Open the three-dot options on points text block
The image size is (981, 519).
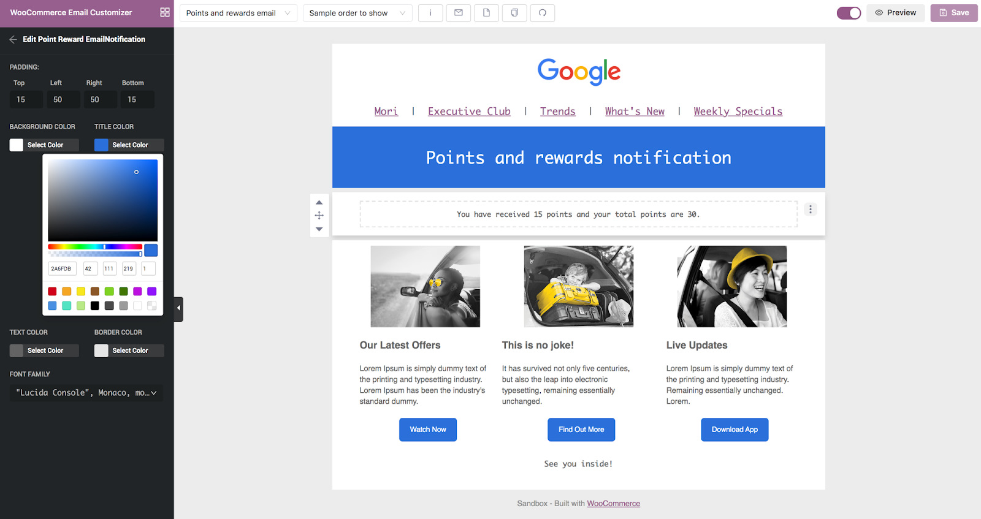811,210
